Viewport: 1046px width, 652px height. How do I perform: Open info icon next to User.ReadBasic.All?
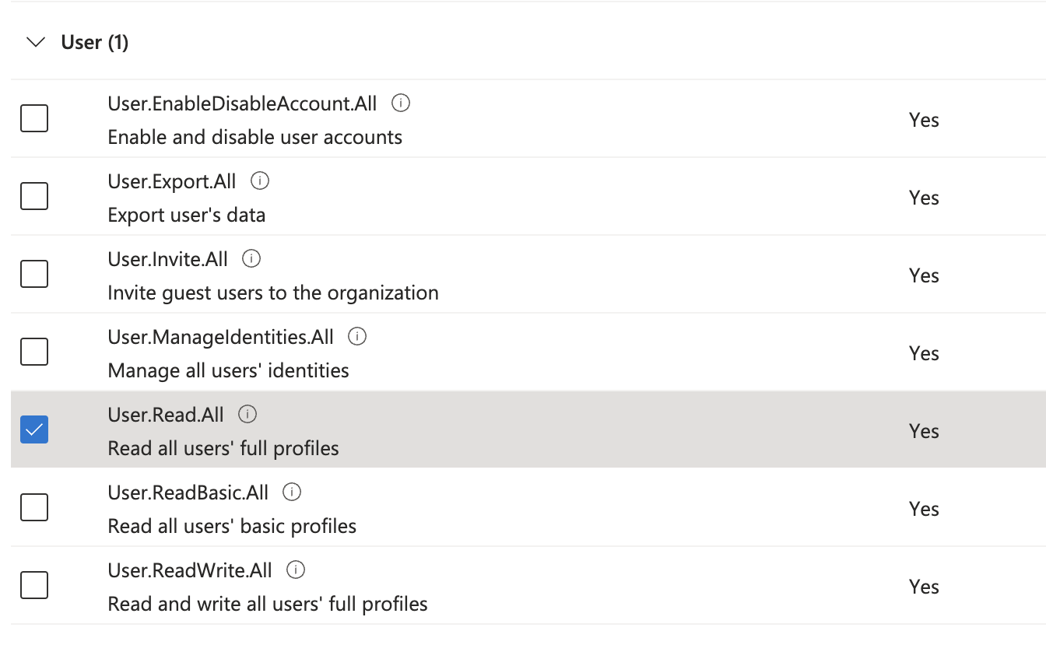coord(292,492)
